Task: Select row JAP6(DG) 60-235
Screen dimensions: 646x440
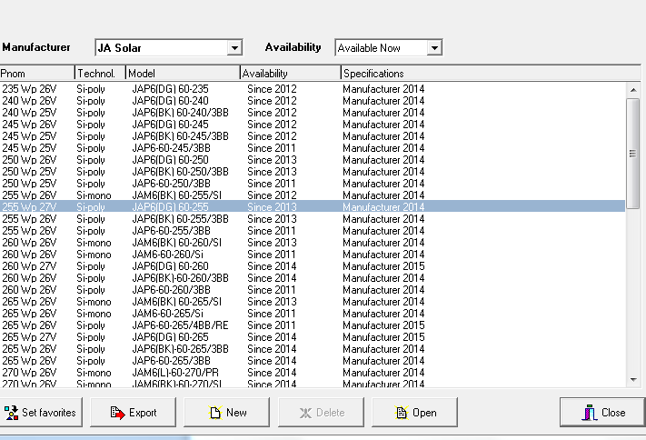Action: [x=313, y=89]
